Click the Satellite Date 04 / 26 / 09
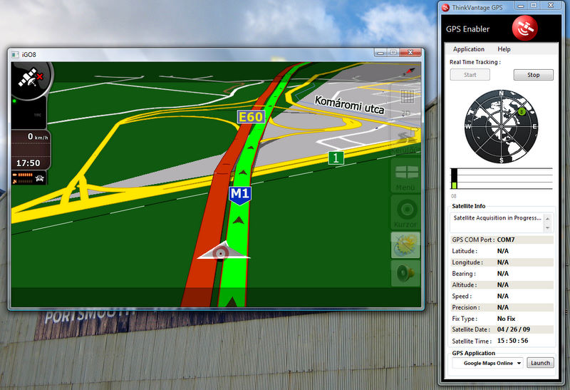Viewport: 570px width, 390px height. tap(513, 329)
